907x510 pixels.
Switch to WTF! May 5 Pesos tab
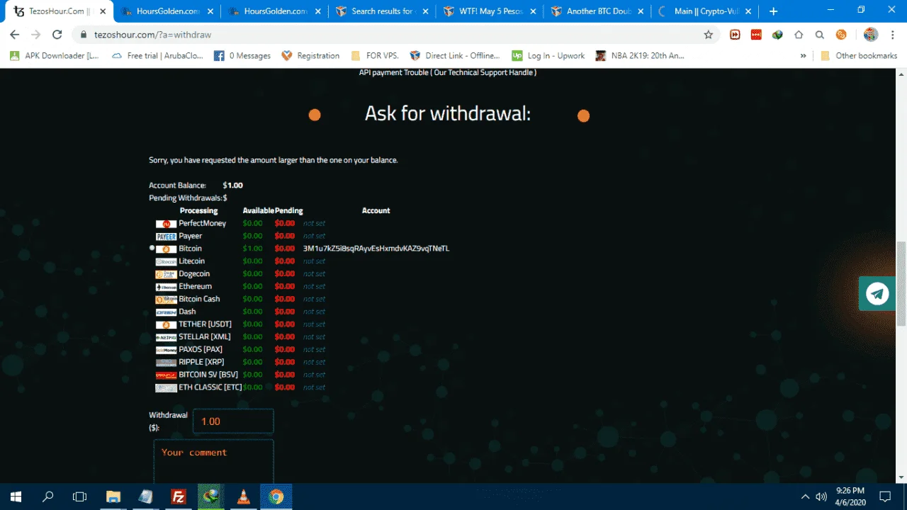(490, 11)
